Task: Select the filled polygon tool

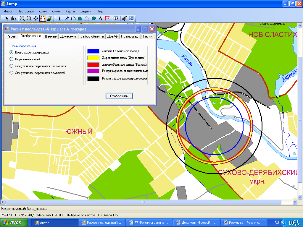Action: (x=80, y=18)
